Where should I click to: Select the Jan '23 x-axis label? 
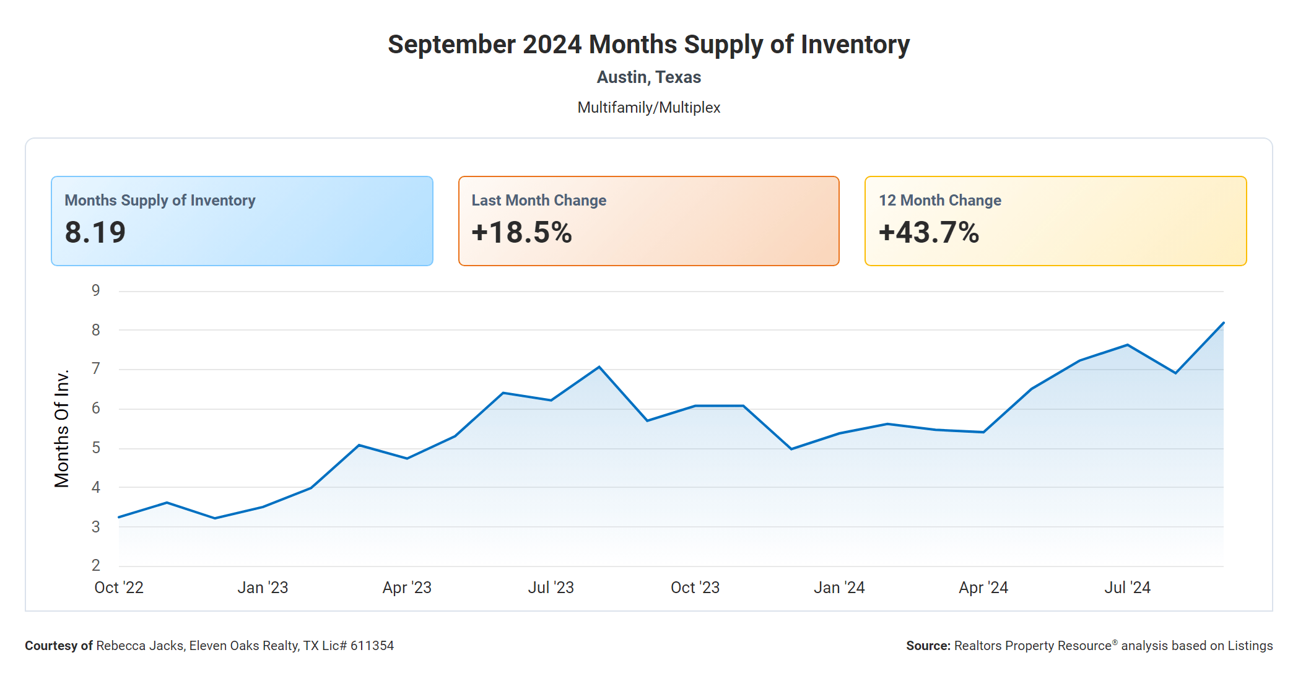(263, 588)
